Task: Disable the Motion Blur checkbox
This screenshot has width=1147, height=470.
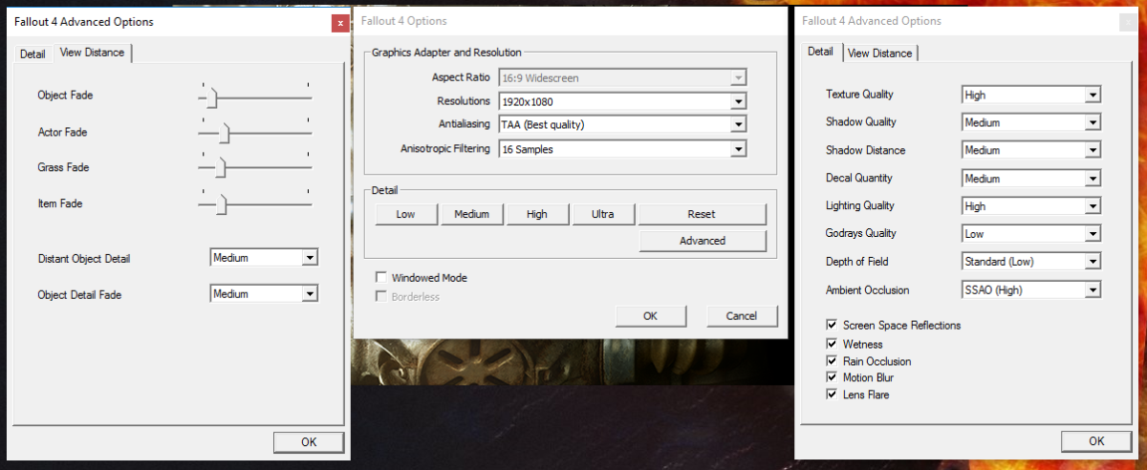Action: [831, 378]
